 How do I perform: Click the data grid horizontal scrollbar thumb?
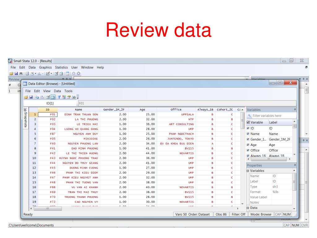click(48, 209)
